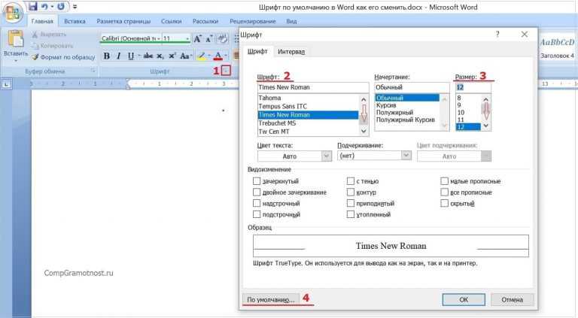Viewport: 578px width, 318px height.
Task: Switch to the Интервал tab
Action: coord(291,52)
